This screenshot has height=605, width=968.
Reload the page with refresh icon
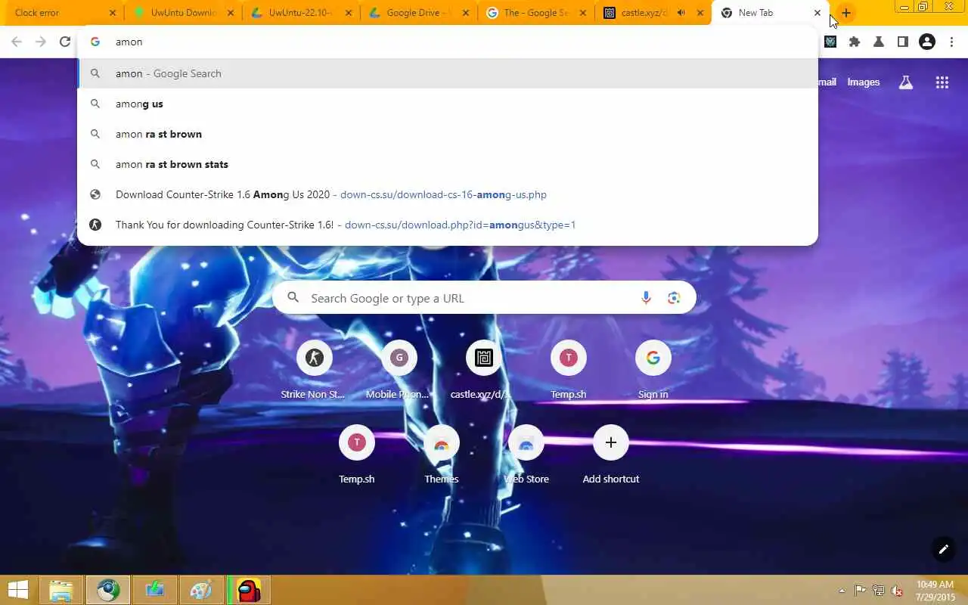tap(65, 42)
